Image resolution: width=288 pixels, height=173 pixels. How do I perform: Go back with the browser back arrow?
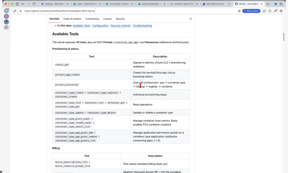click(23, 4)
